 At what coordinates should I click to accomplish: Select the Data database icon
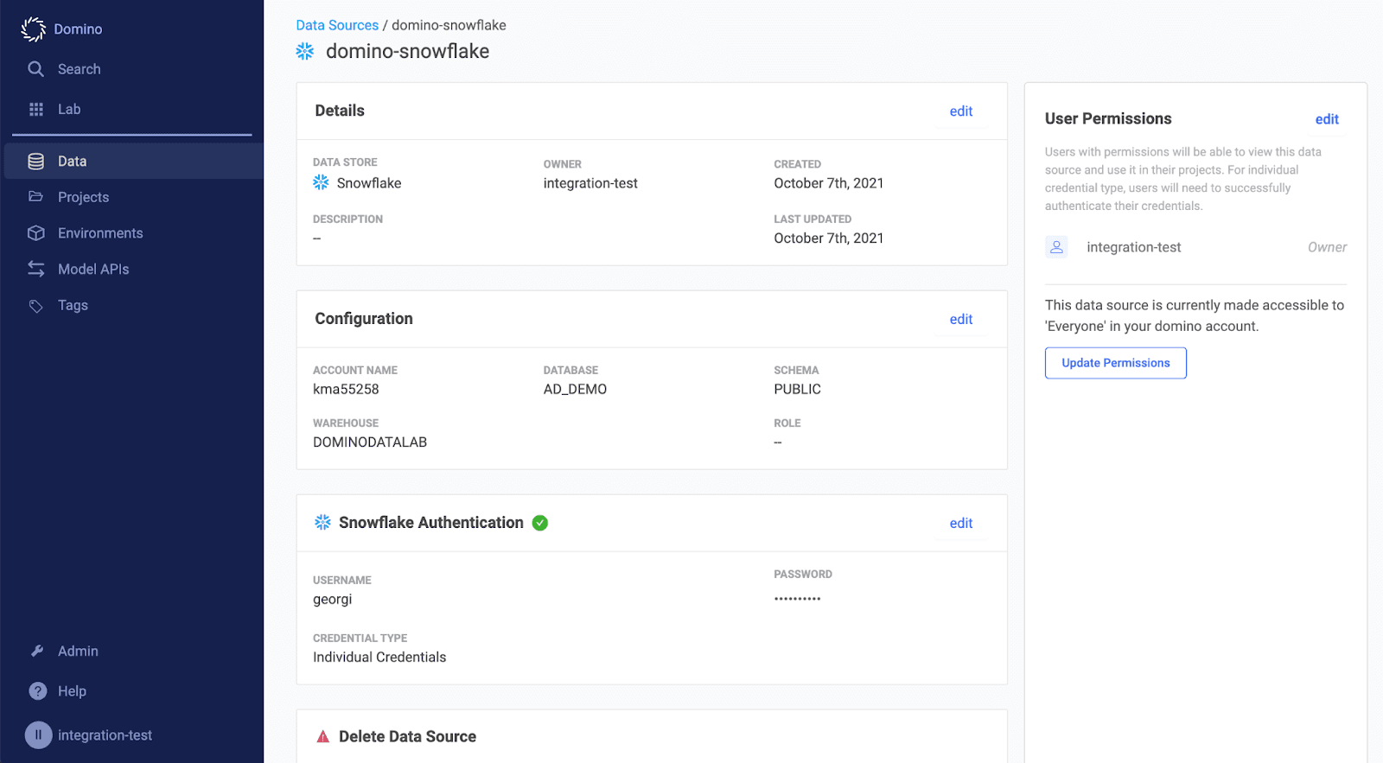point(35,162)
